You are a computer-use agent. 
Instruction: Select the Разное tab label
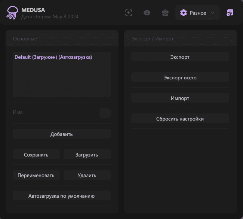coord(198,13)
